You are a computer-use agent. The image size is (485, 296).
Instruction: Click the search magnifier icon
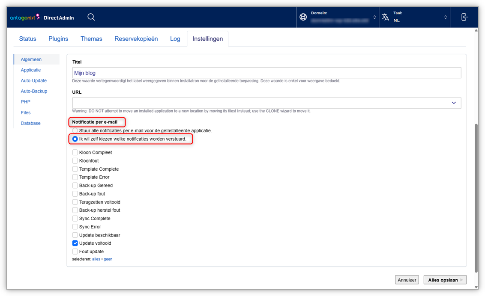(x=91, y=17)
